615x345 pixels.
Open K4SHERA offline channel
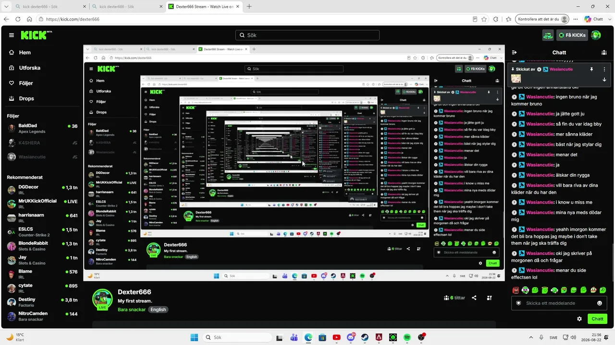43,143
